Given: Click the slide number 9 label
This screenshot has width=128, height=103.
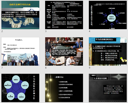Looking at the screenshot, I should 90,68.
